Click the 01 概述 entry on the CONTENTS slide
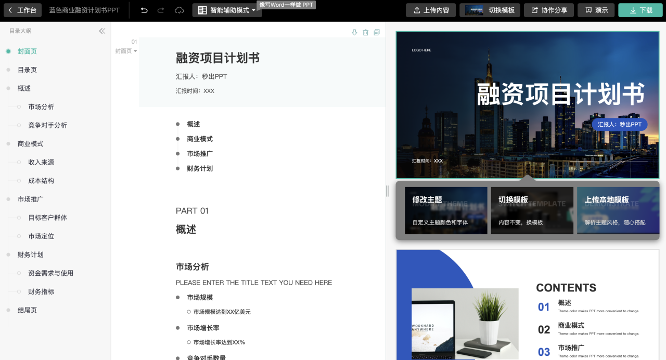Viewport: 666px width, 360px height. (588, 306)
